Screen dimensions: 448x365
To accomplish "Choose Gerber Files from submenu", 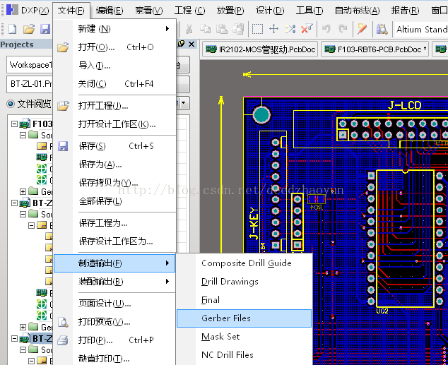I will click(244, 318).
